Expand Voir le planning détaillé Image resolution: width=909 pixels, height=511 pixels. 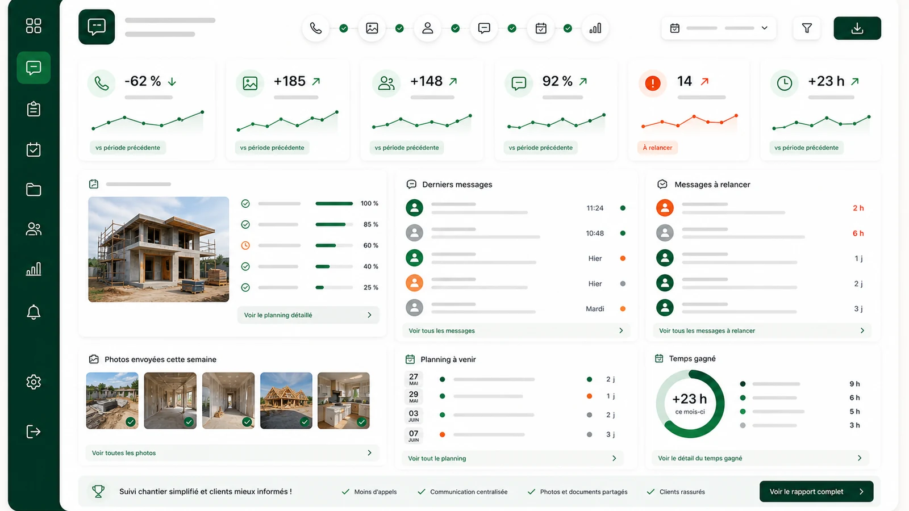click(x=308, y=315)
